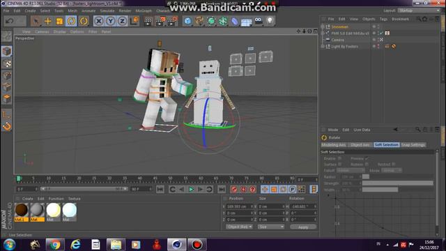Open the Render menu
This screenshot has width=446, height=251.
click(125, 11)
